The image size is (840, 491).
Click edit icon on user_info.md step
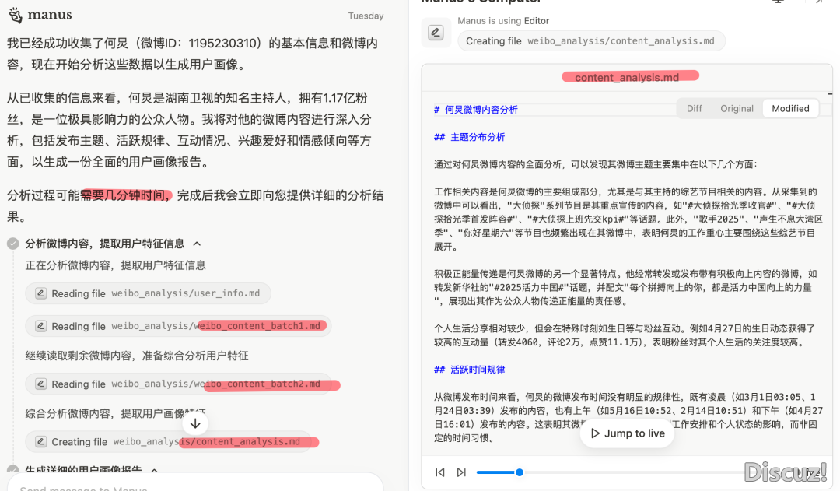tap(40, 293)
